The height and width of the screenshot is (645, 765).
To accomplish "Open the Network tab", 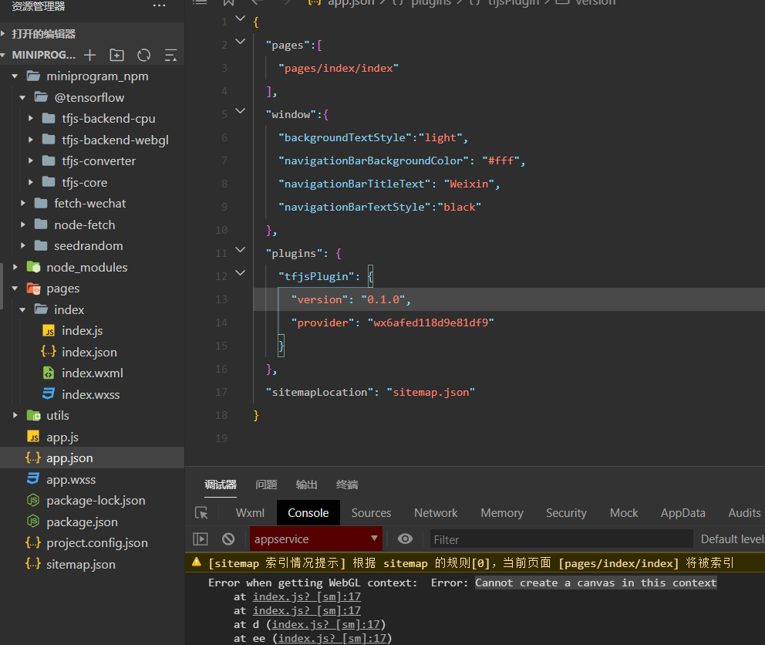I will [x=436, y=512].
